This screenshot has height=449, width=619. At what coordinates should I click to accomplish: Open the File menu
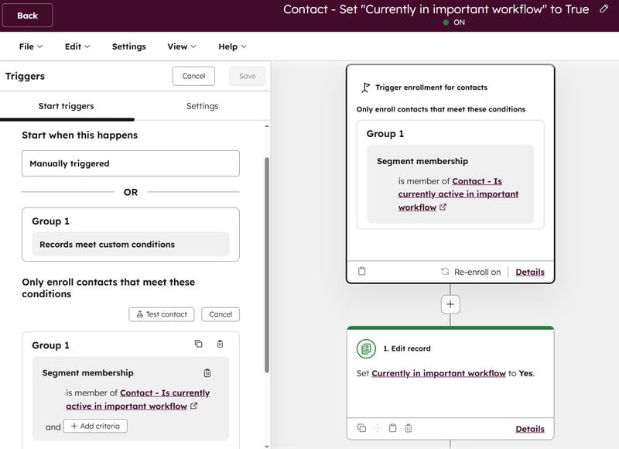coord(29,46)
